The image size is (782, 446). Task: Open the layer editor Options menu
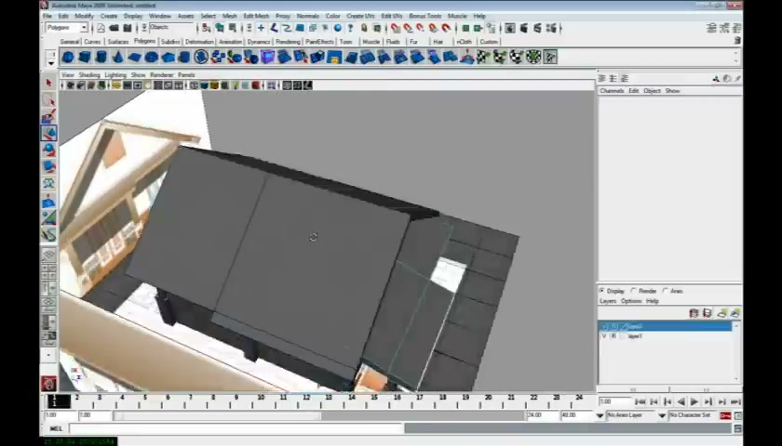pyautogui.click(x=631, y=301)
